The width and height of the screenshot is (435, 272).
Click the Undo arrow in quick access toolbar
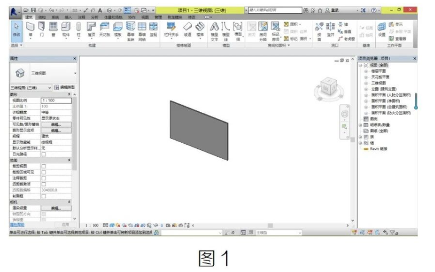(51, 10)
